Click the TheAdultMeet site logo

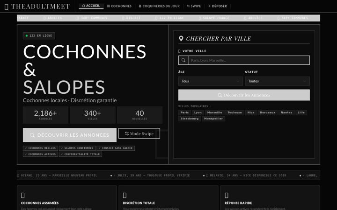coord(37,7)
